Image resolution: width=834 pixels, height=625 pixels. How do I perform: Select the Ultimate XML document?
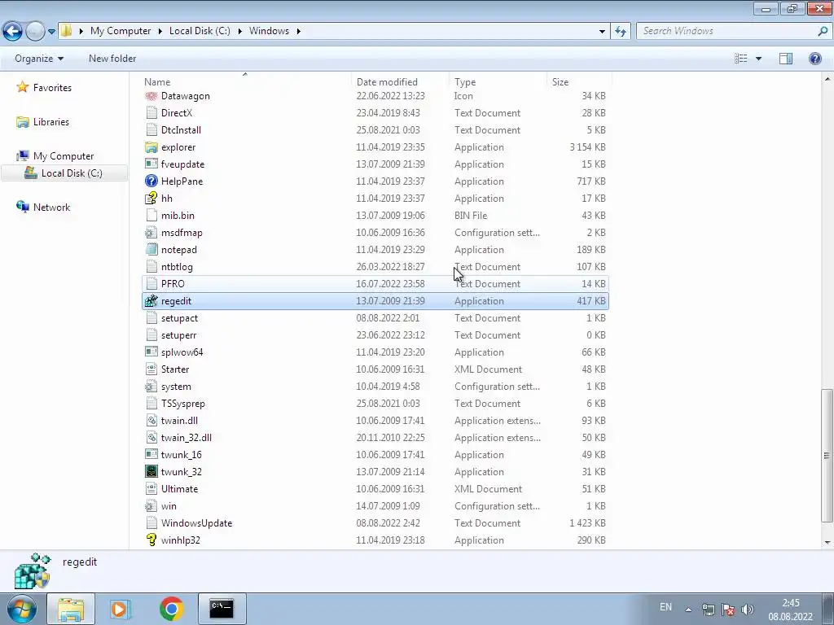click(375, 489)
